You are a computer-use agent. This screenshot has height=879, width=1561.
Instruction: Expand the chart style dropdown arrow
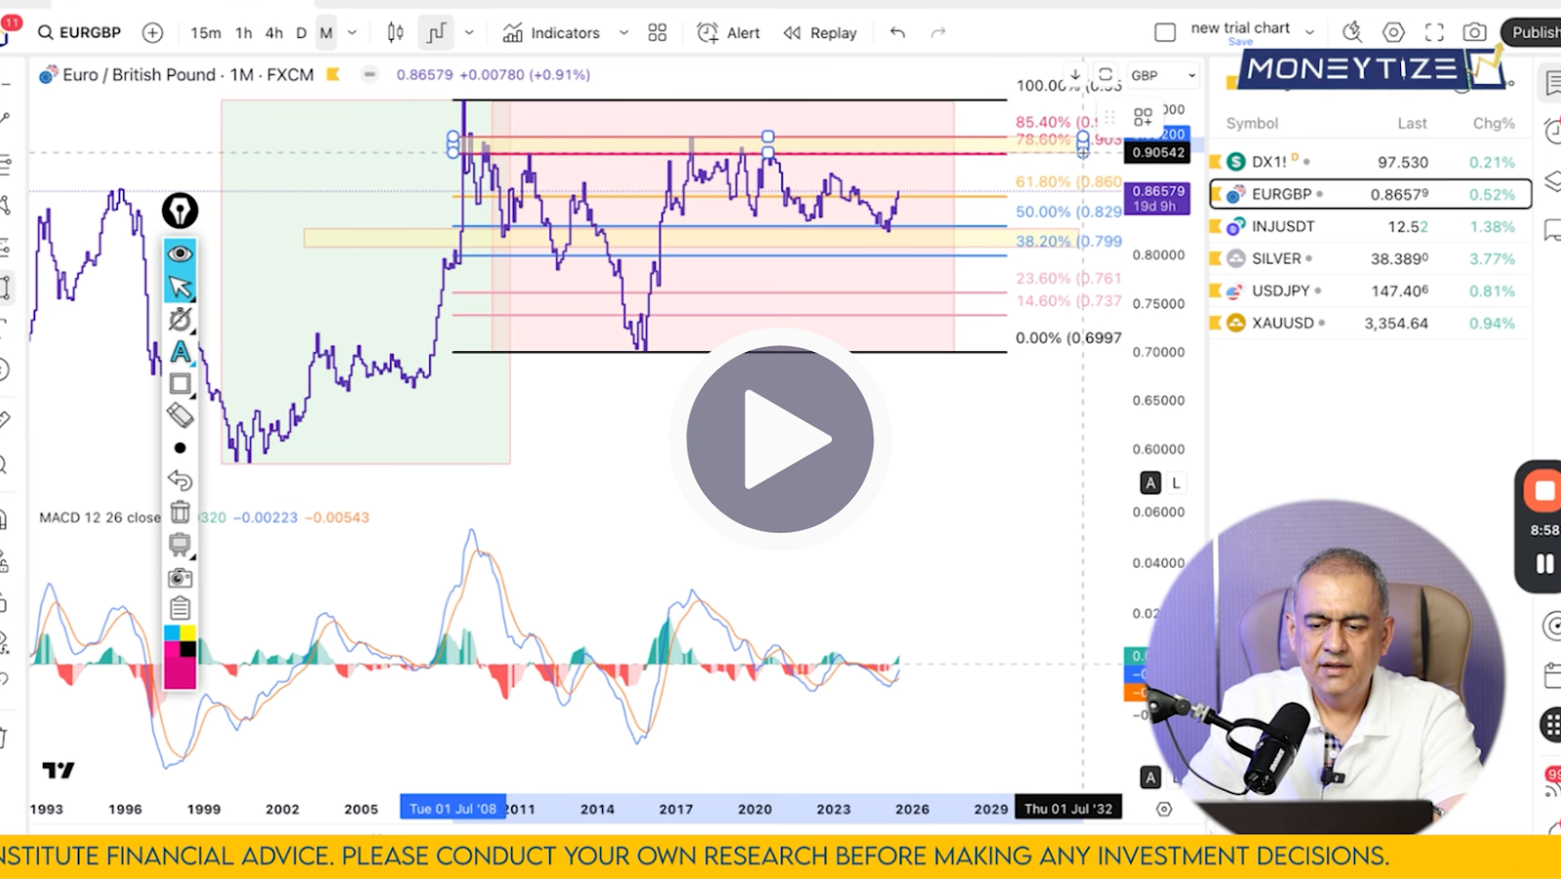tap(469, 32)
